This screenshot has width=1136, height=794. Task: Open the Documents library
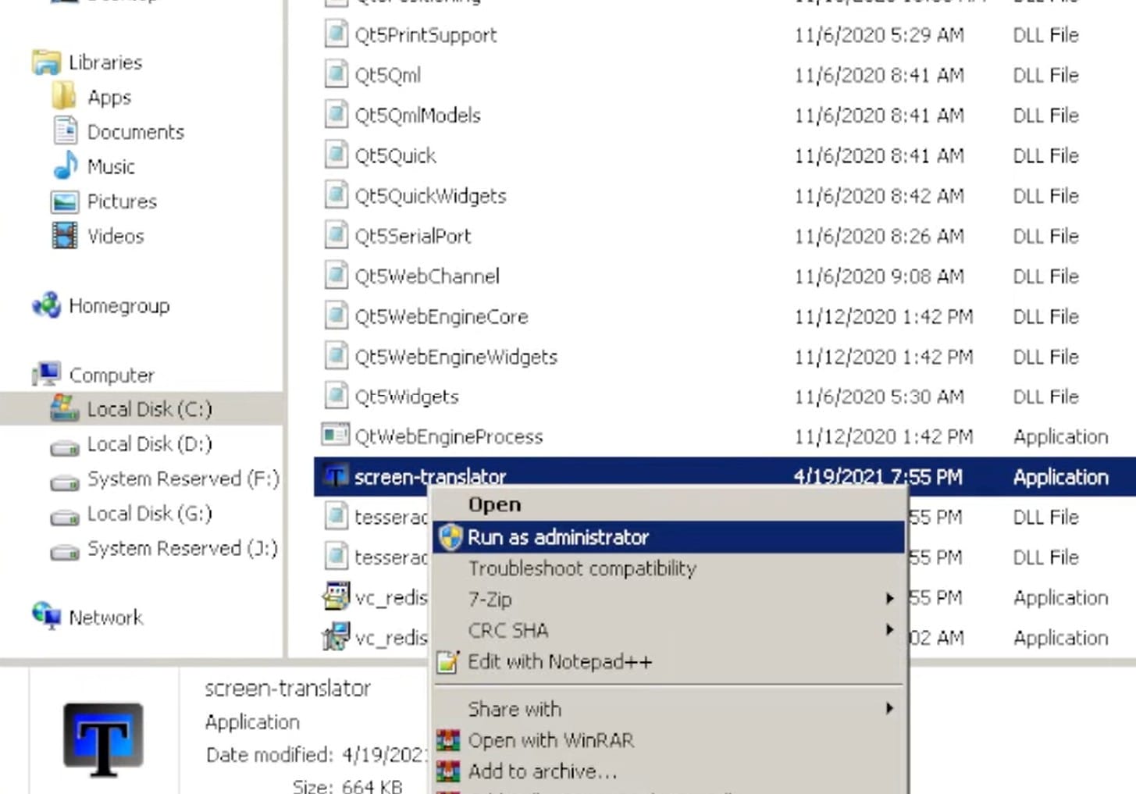click(x=135, y=132)
